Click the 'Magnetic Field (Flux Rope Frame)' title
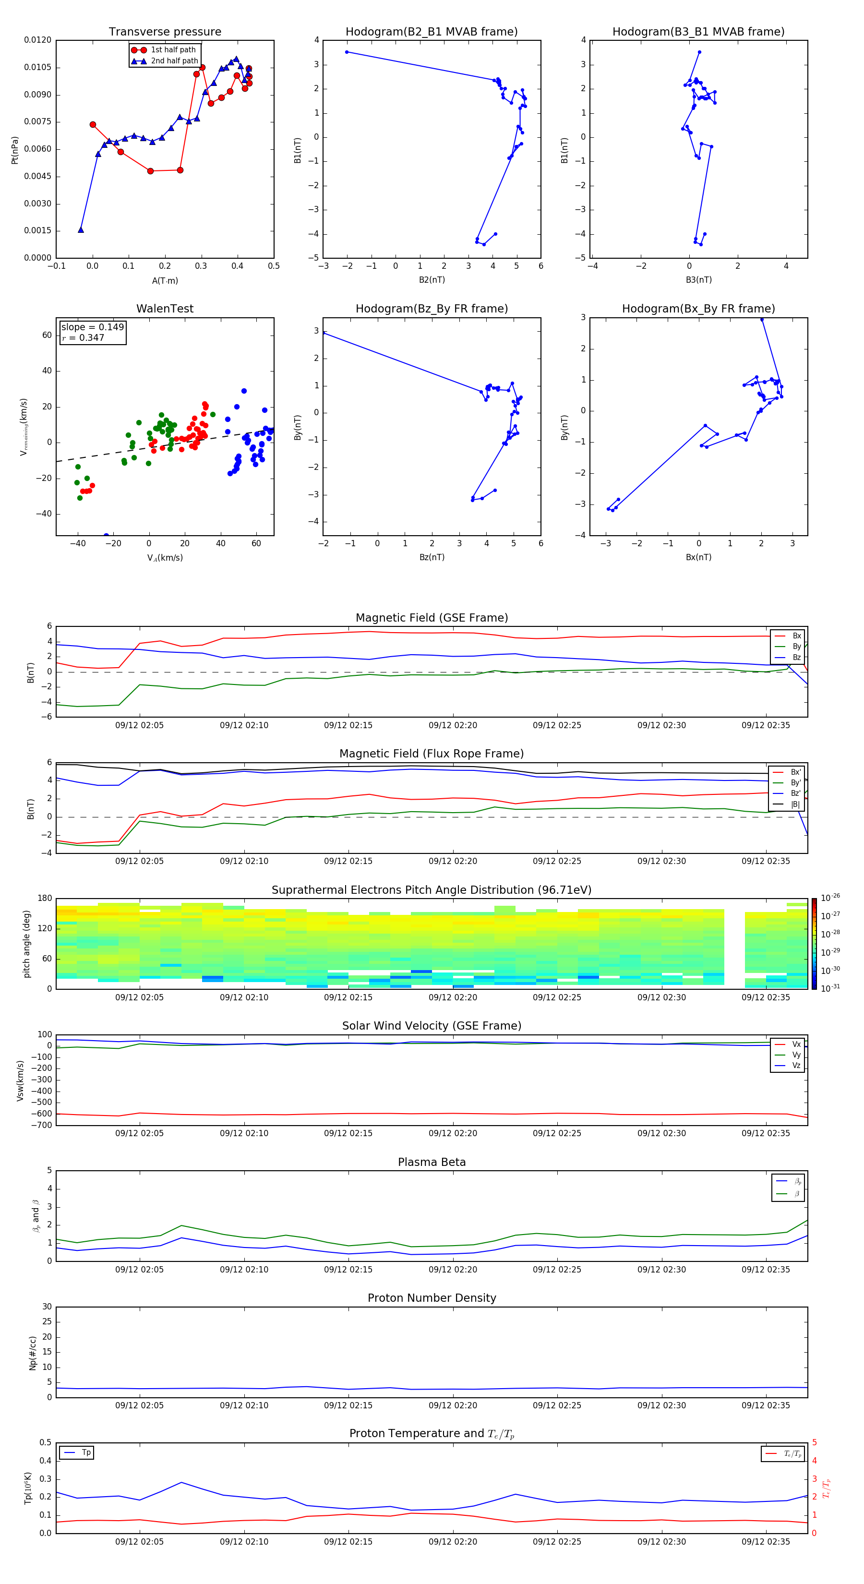This screenshot has height=1584, width=864. pyautogui.click(x=432, y=754)
